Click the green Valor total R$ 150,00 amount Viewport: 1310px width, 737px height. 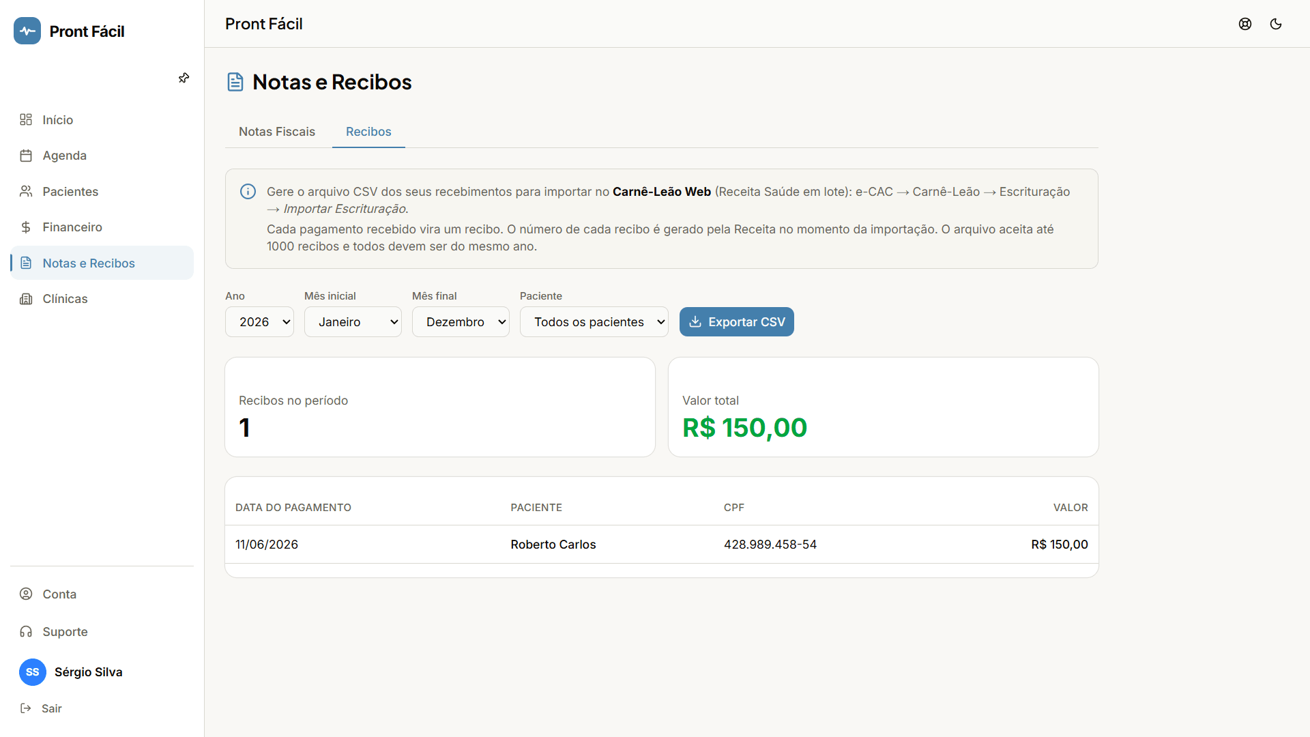745,428
